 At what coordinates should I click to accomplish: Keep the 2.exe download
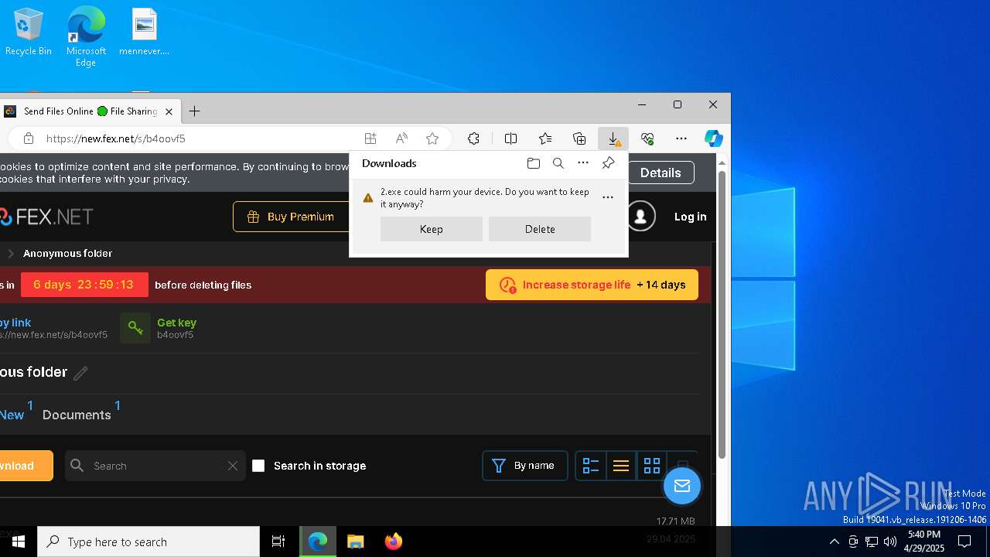pyautogui.click(x=432, y=229)
